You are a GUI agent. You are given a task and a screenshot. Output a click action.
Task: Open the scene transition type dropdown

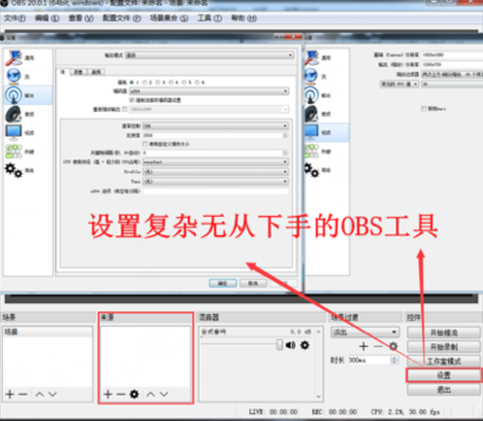click(365, 332)
